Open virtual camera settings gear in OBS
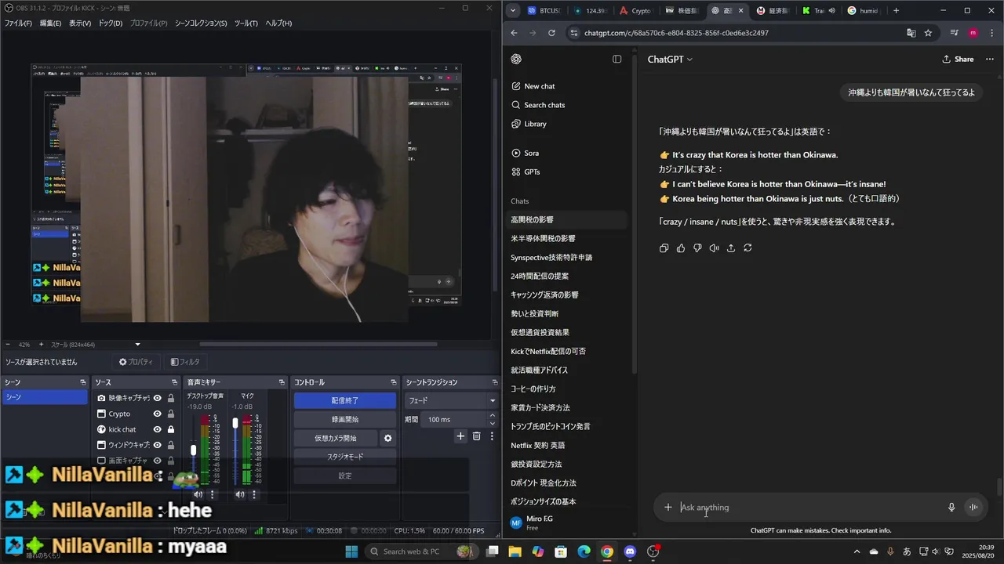Screen dimensions: 1004x564 point(387,438)
